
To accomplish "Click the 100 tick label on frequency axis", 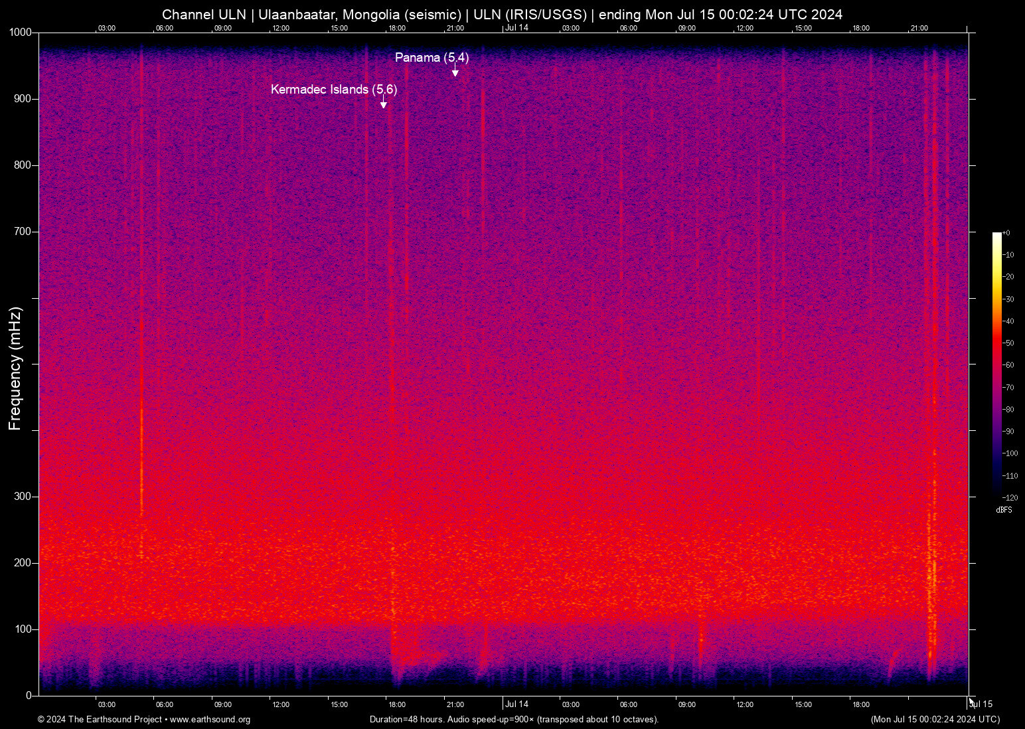I will [23, 629].
